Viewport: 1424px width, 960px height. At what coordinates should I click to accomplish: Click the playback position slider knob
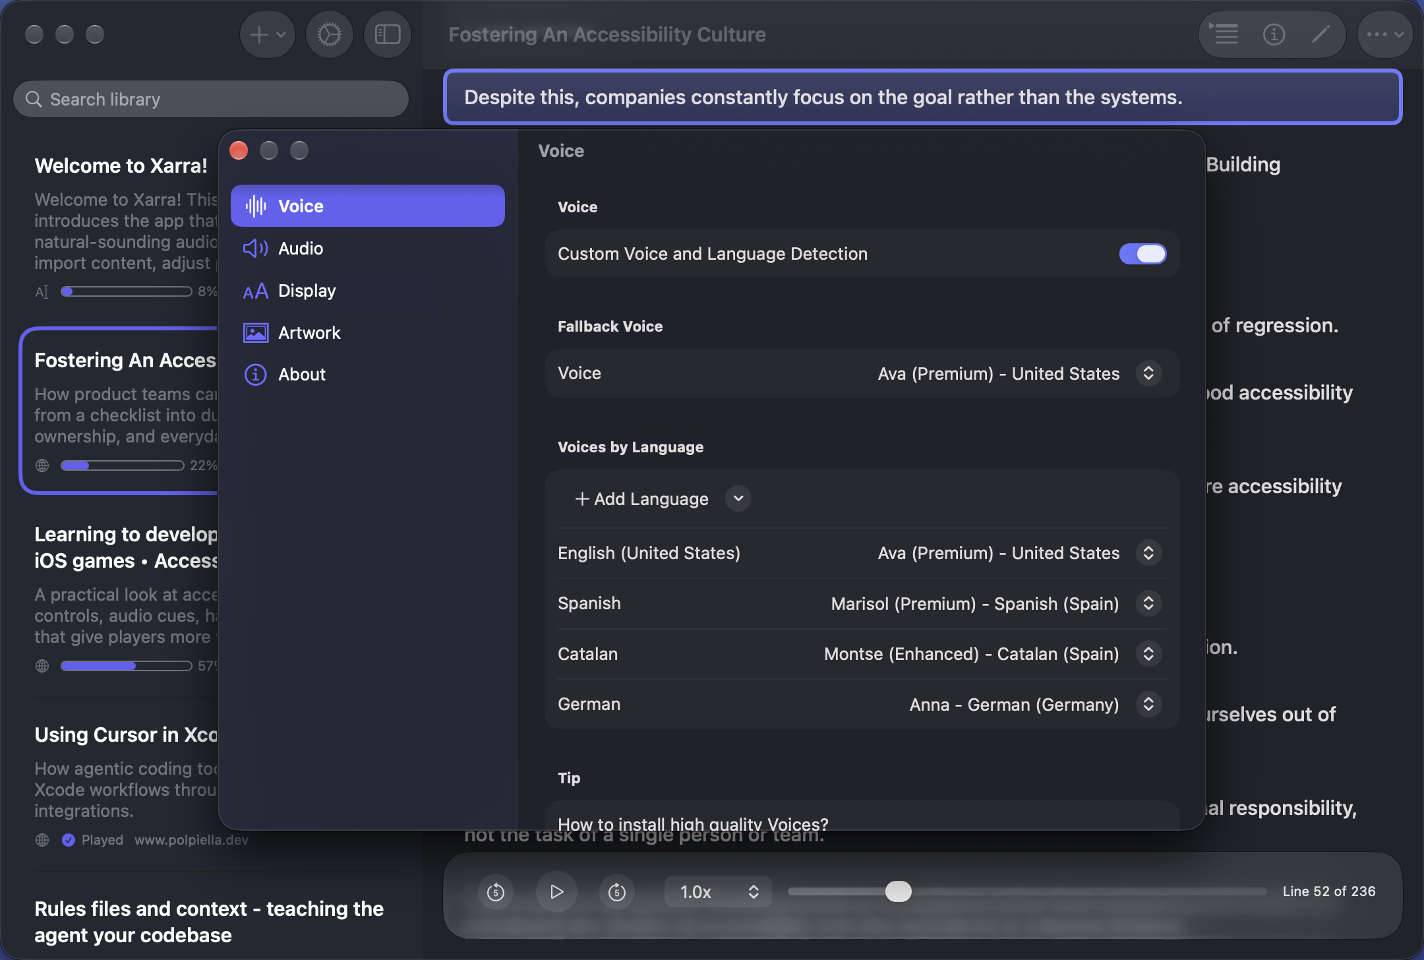coord(898,891)
